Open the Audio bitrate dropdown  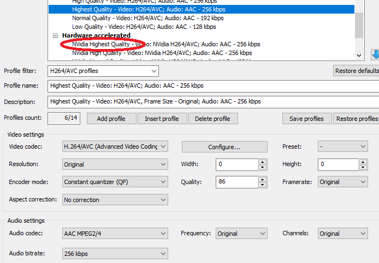coord(115,254)
